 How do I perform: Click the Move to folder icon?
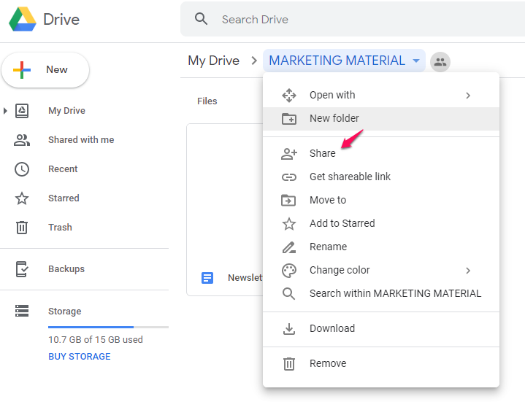pos(288,200)
